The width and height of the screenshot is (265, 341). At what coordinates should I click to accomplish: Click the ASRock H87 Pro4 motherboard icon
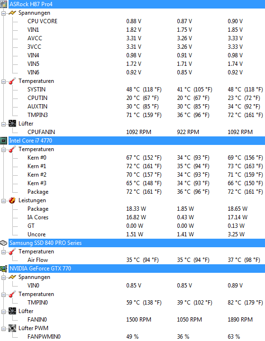coord(3,4)
